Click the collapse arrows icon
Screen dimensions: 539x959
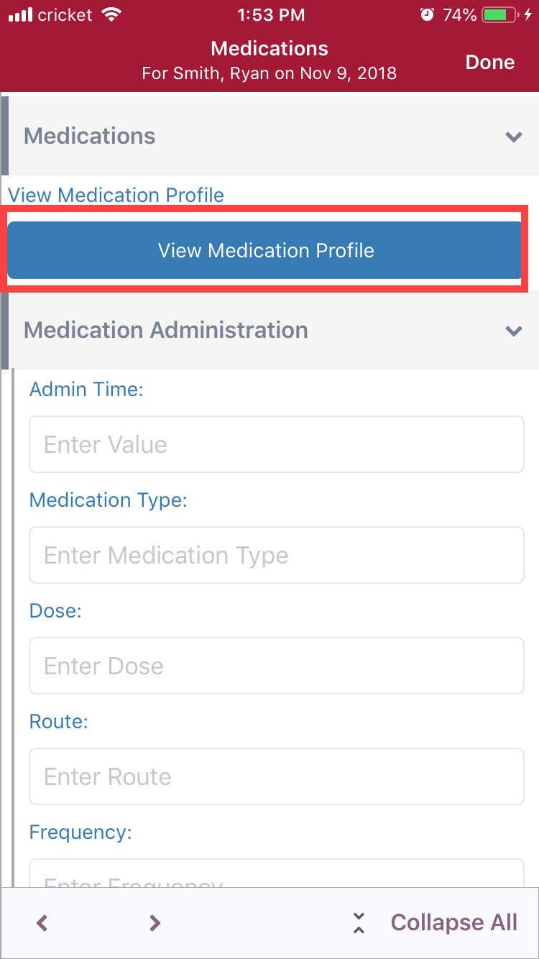(359, 923)
